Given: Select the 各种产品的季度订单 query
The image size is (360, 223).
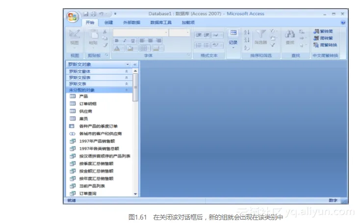Looking at the screenshot, I should pos(99,126).
